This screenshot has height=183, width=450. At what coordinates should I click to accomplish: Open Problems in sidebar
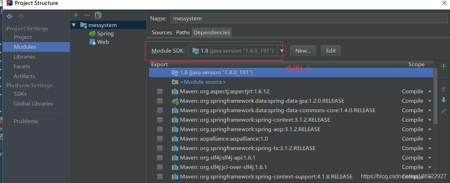coord(26,121)
